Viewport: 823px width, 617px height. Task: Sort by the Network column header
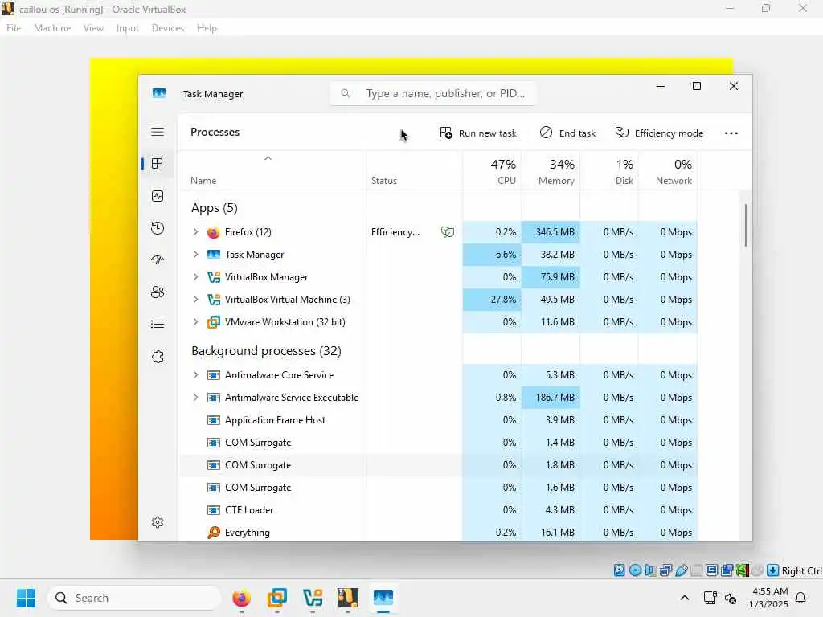click(x=668, y=172)
